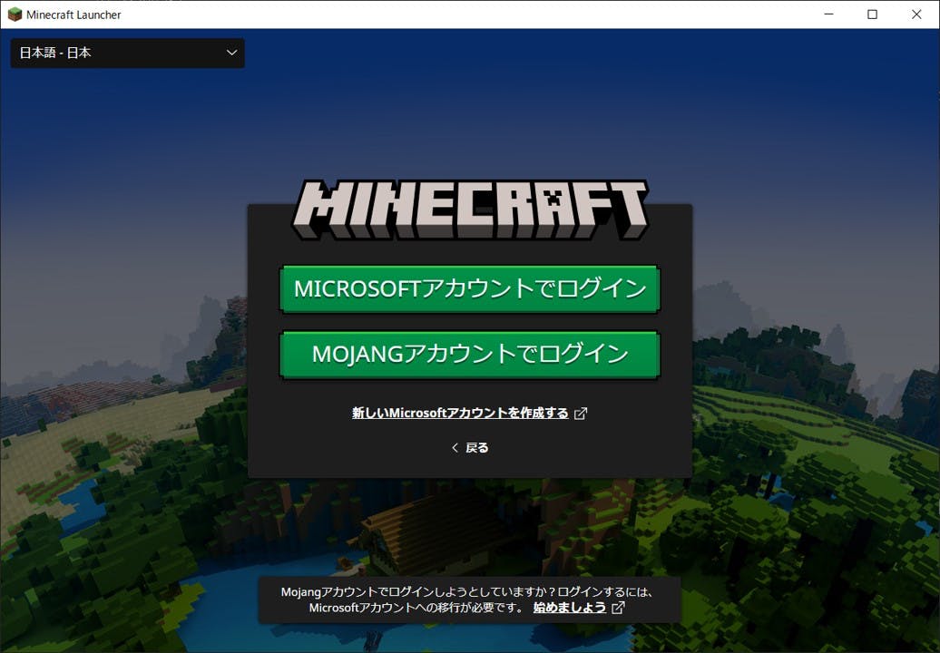940x653 pixels.
Task: Log in with MICROSOFTアカウントでログイン button
Action: 469,289
